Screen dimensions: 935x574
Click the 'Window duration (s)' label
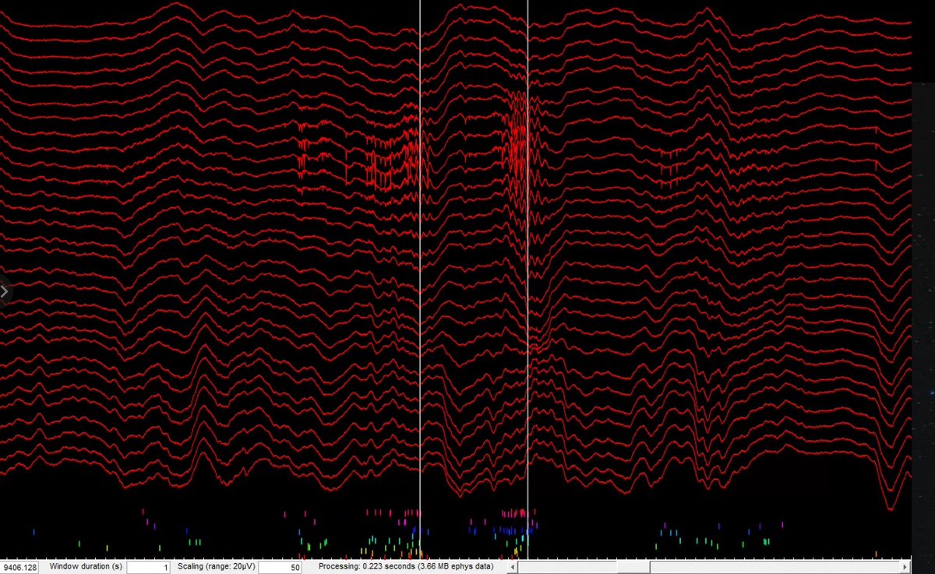(86, 567)
